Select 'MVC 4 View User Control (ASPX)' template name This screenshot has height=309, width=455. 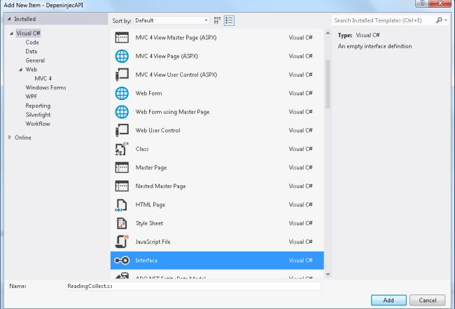pyautogui.click(x=176, y=75)
